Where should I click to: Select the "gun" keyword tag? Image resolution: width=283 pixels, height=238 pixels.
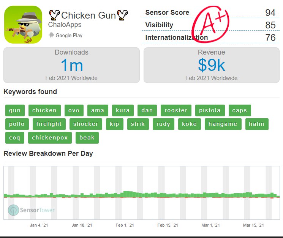click(x=15, y=110)
